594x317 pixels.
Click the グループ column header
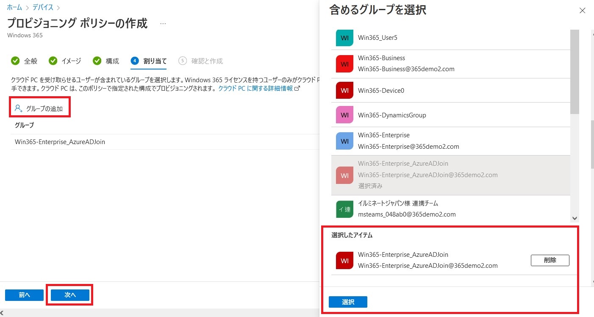(24, 125)
